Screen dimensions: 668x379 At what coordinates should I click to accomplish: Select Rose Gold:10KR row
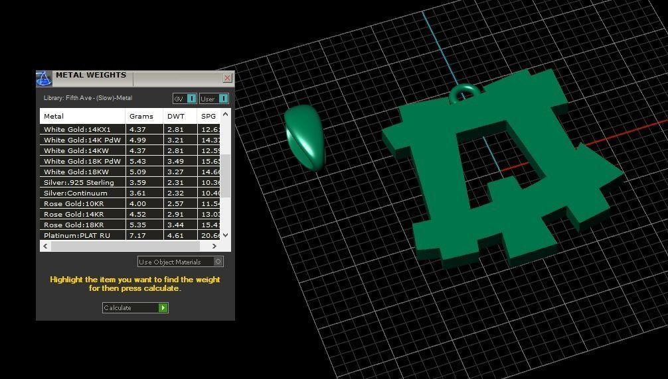(130, 203)
